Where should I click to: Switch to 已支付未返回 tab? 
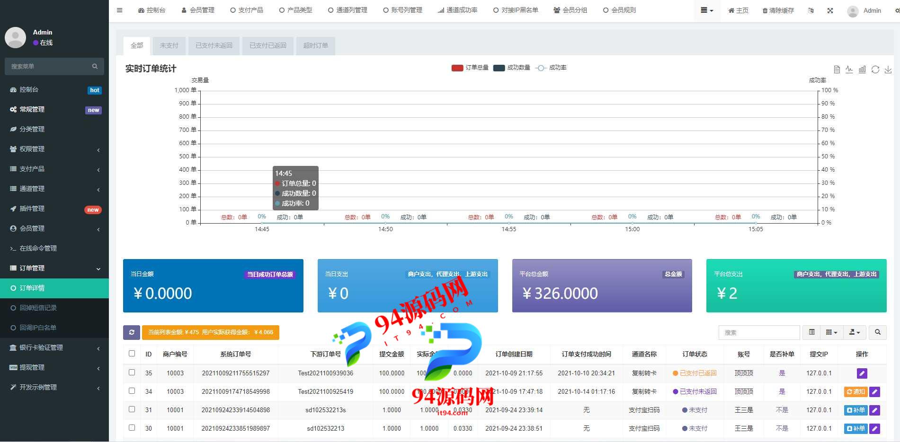tap(214, 46)
